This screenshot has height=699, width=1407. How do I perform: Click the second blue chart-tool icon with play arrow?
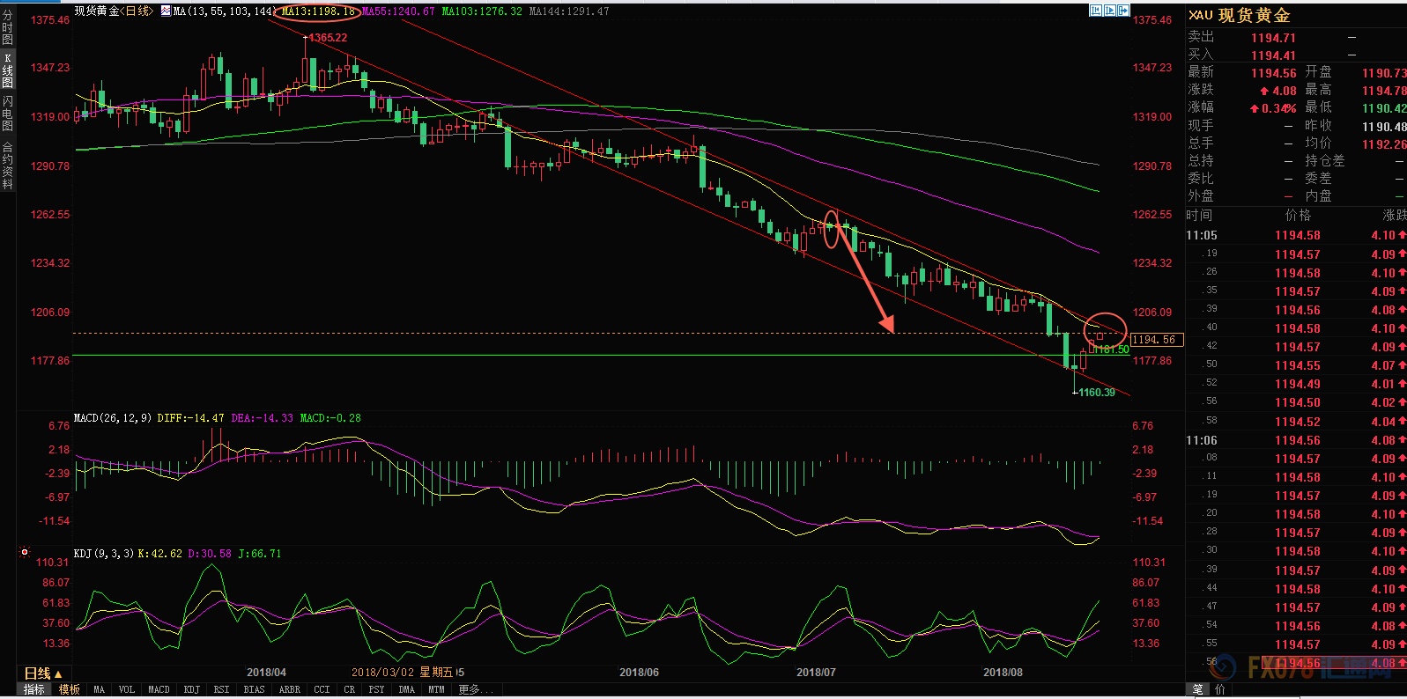(1110, 11)
